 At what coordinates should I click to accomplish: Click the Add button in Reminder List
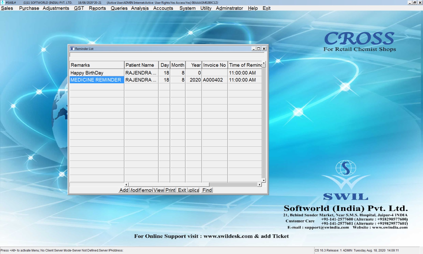tap(124, 190)
